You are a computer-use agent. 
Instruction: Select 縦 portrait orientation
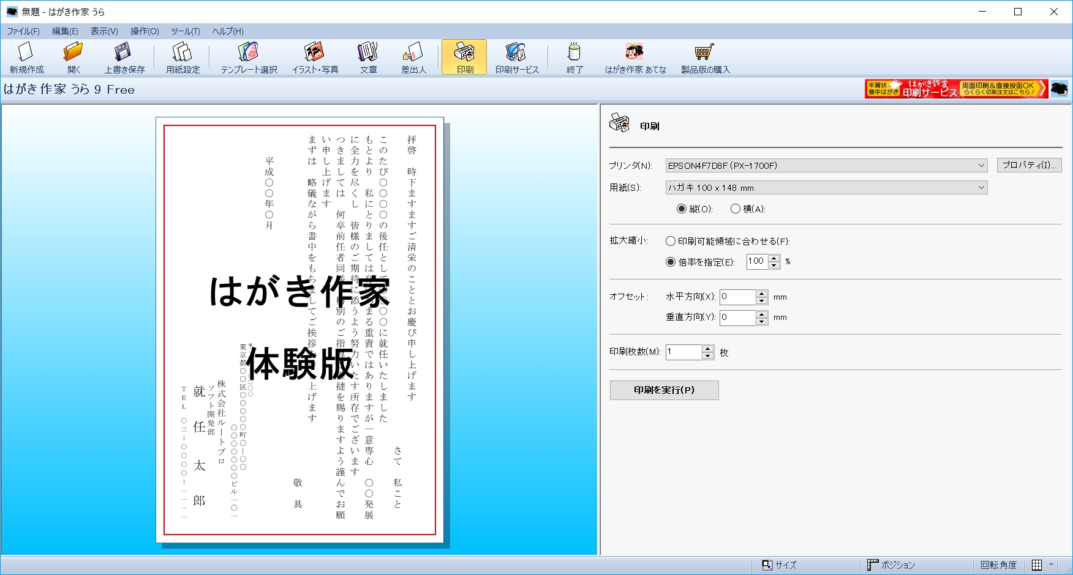[682, 209]
